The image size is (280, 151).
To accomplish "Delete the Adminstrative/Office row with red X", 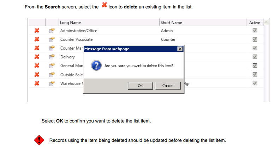I will pyautogui.click(x=36, y=31).
